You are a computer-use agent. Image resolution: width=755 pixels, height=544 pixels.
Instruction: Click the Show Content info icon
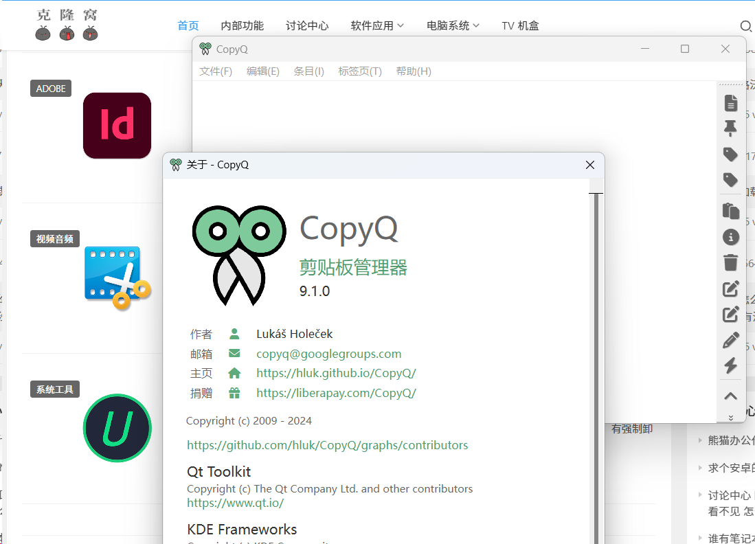(x=730, y=238)
